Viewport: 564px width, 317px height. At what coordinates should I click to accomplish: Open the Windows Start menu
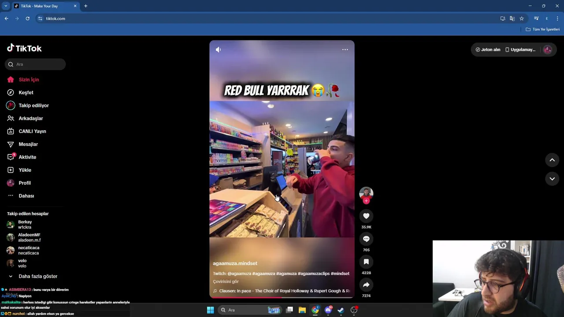(x=210, y=310)
